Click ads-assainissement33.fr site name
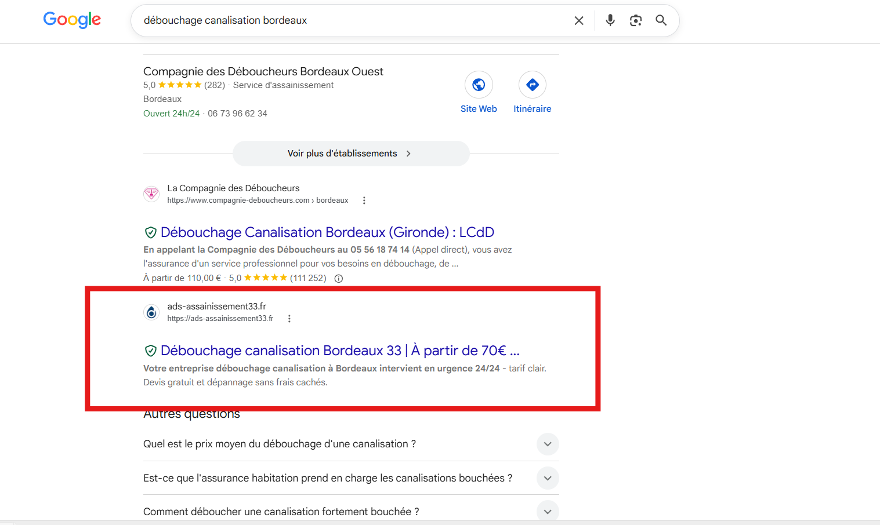Screen dimensions: 880x525 tap(216, 307)
